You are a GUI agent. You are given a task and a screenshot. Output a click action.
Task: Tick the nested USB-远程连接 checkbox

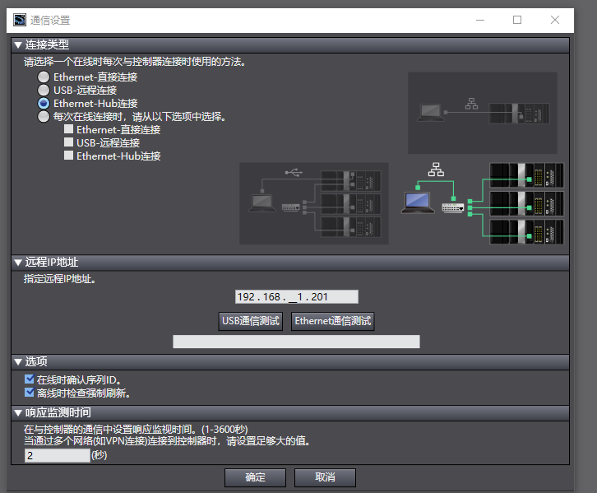tap(69, 142)
